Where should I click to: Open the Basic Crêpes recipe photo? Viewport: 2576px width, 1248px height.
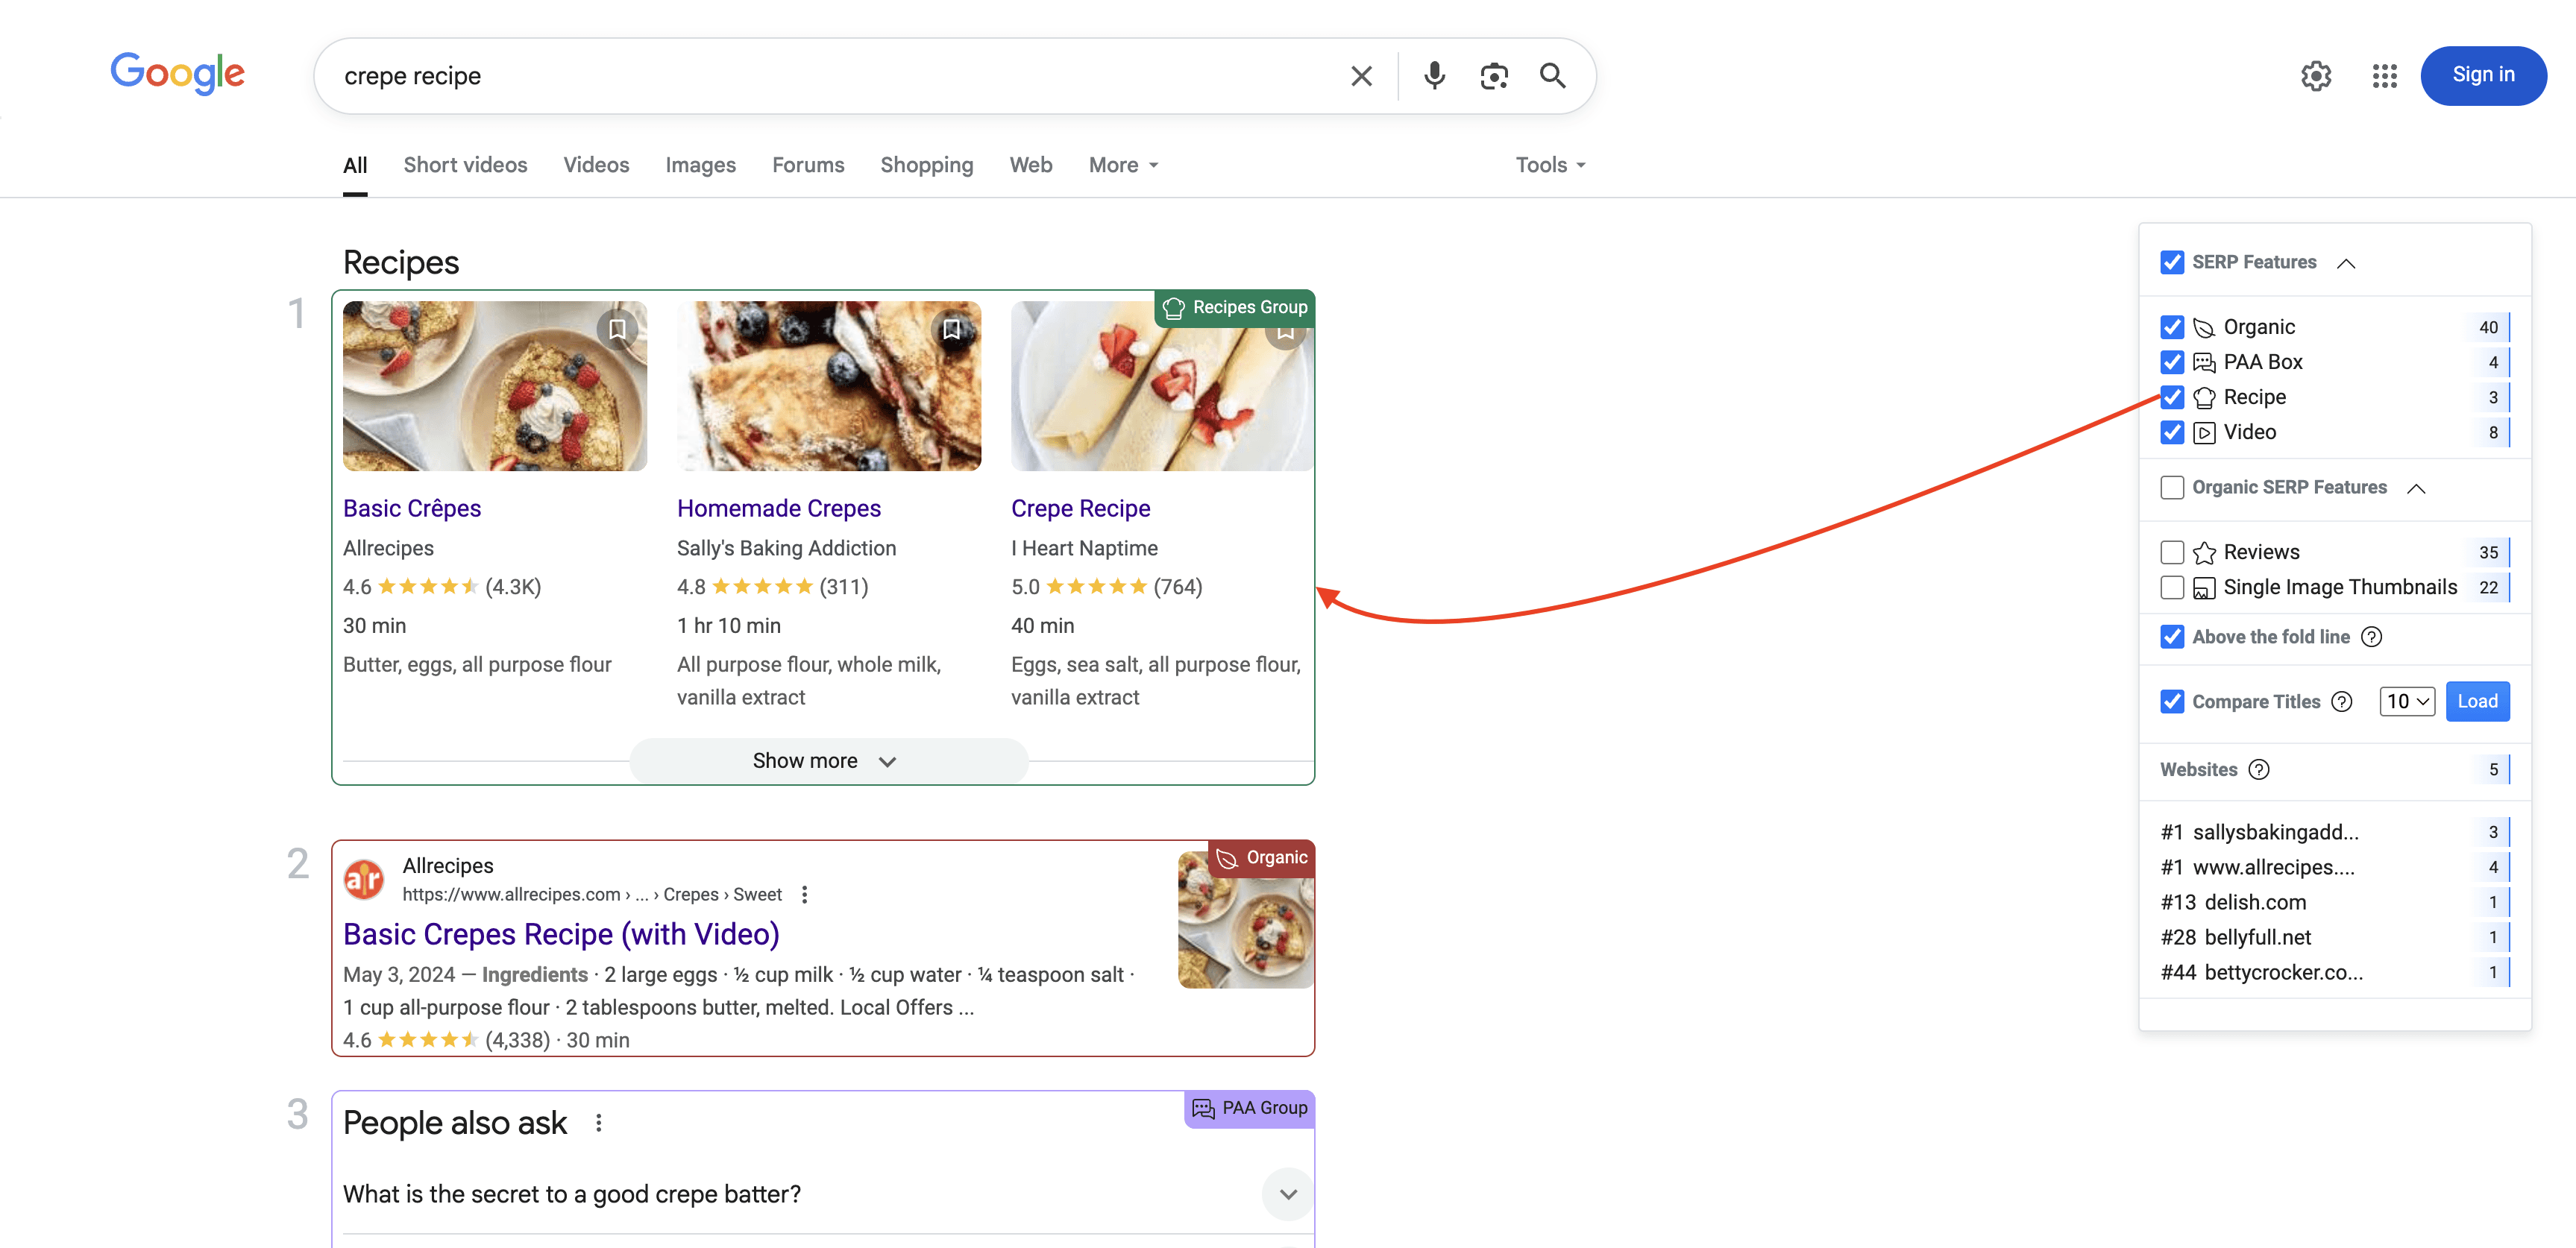click(495, 386)
